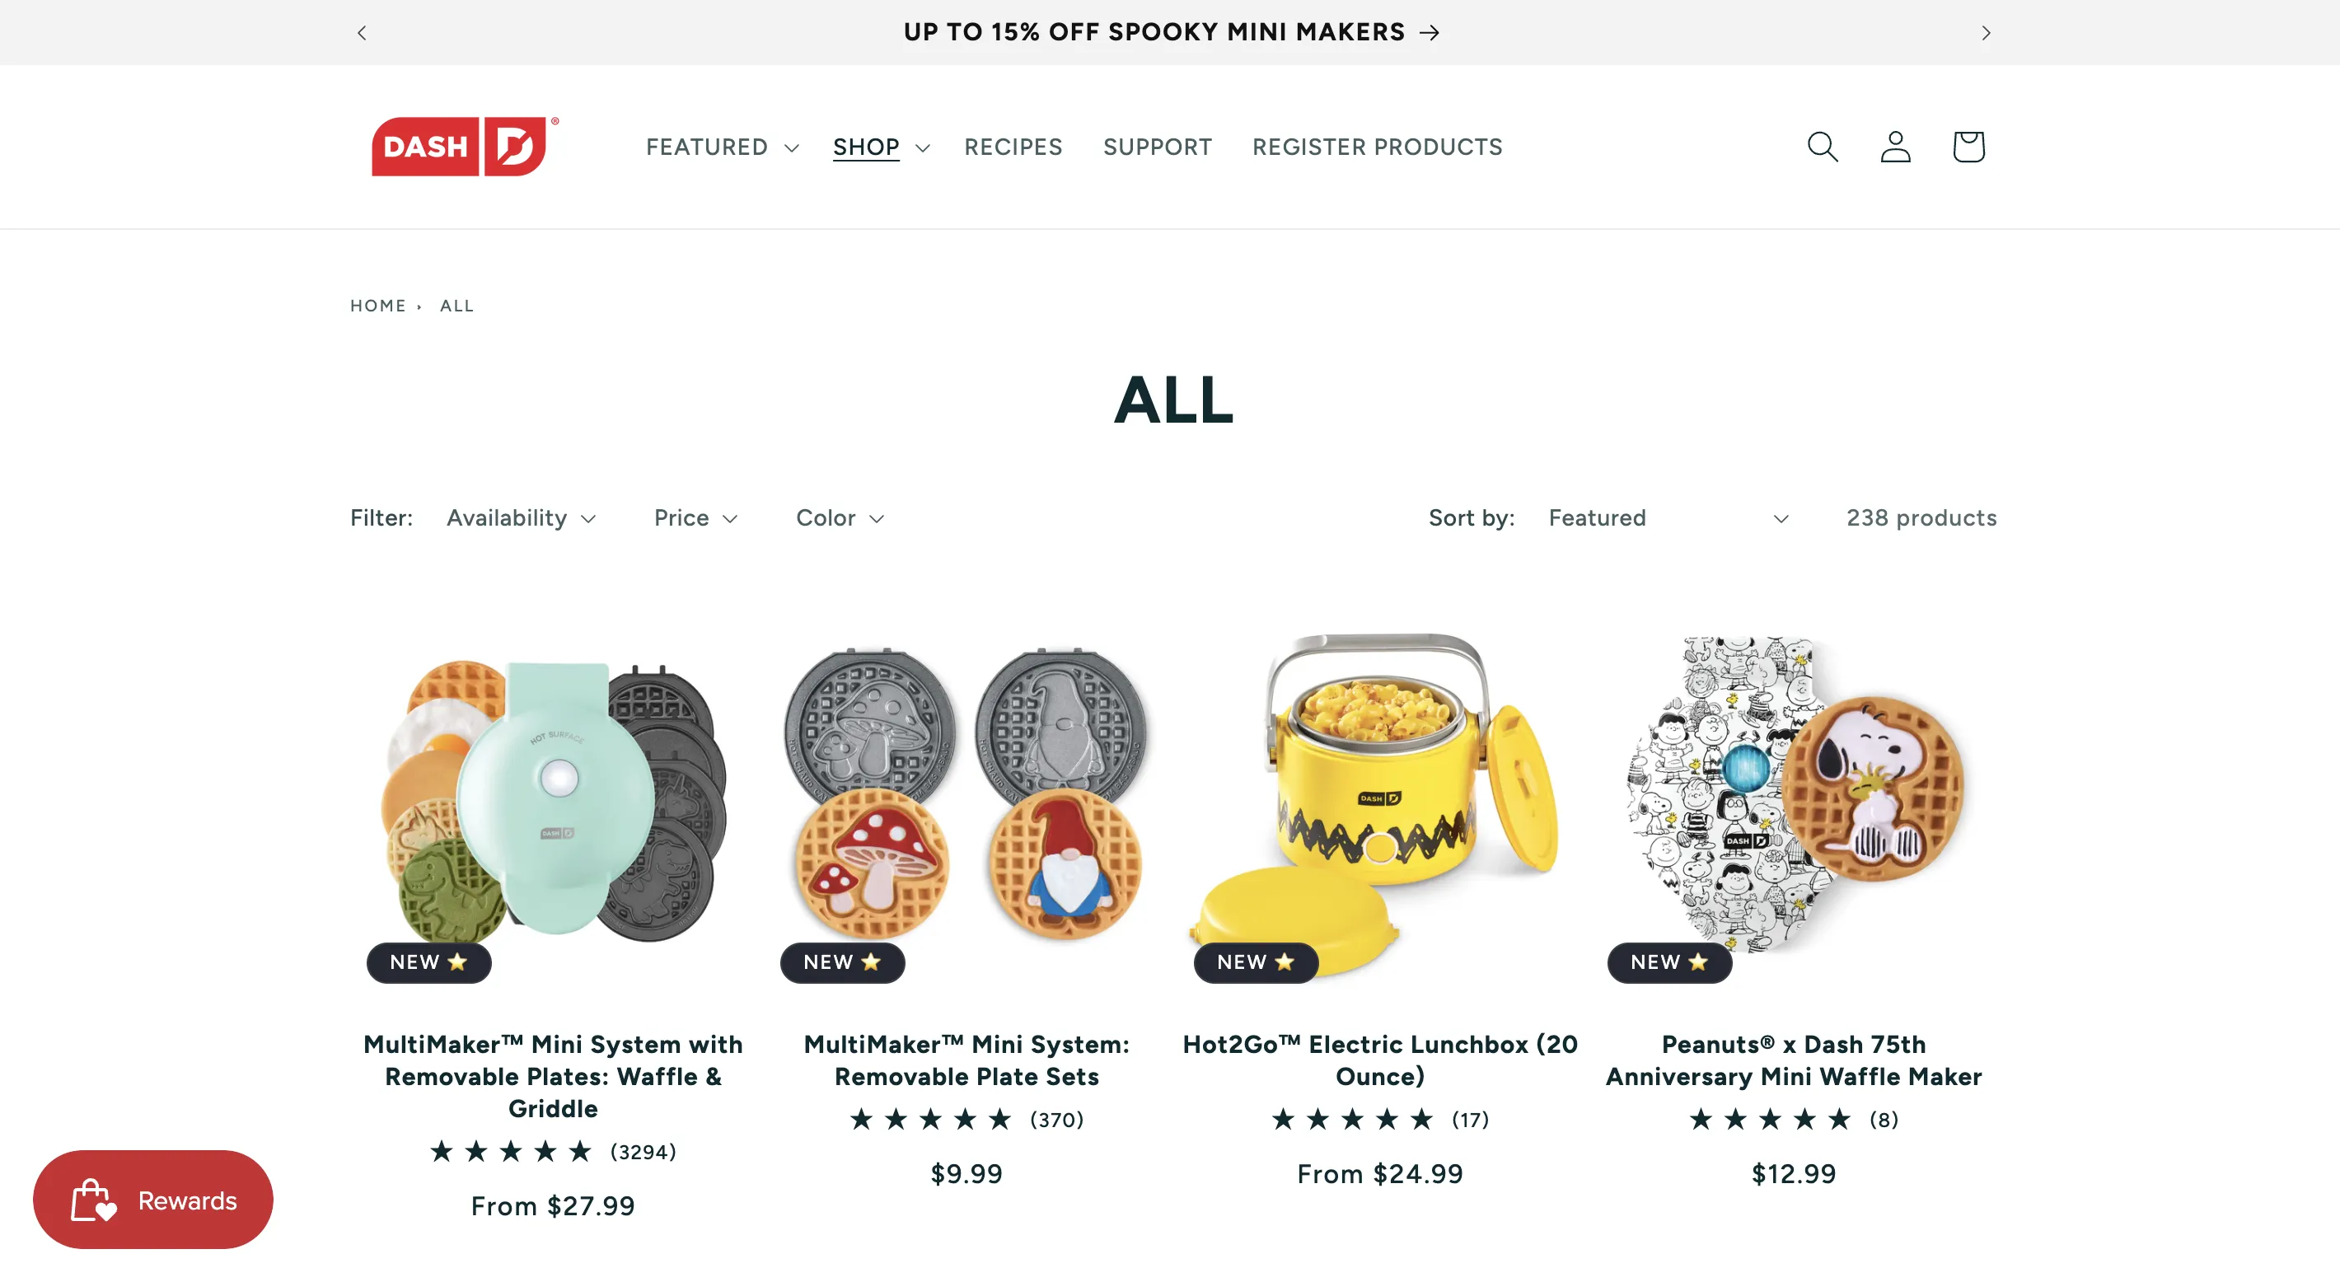The width and height of the screenshot is (2340, 1282).
Task: Expand the Availability filter
Action: 522,518
